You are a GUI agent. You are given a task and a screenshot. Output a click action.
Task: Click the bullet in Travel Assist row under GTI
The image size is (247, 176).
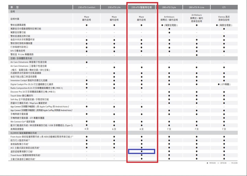(x=224, y=155)
